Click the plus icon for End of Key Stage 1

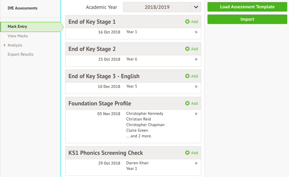187,22
